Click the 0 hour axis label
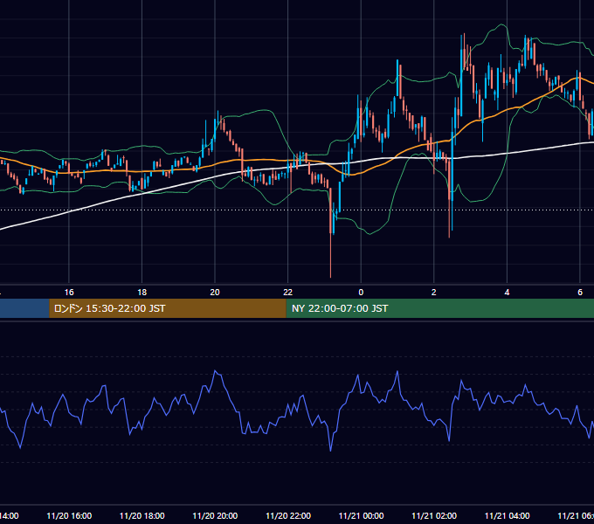Image resolution: width=594 pixels, height=524 pixels. 361,293
